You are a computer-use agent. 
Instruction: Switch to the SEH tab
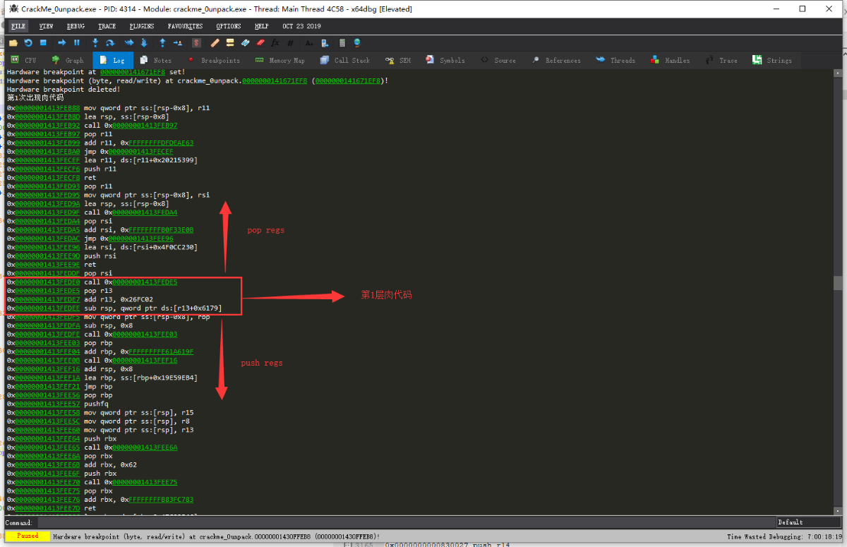point(398,60)
